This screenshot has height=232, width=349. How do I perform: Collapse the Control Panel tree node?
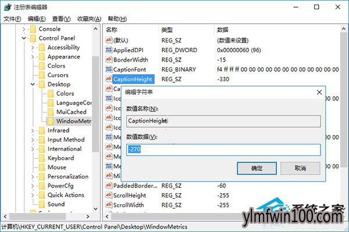[x=24, y=38]
